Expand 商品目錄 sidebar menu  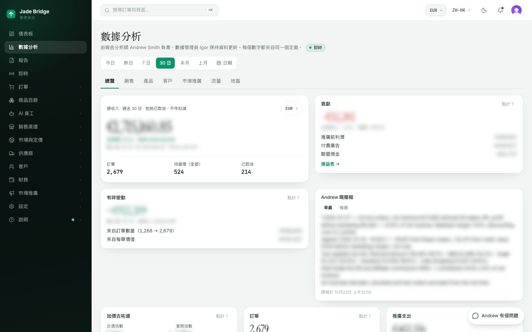(x=45, y=100)
